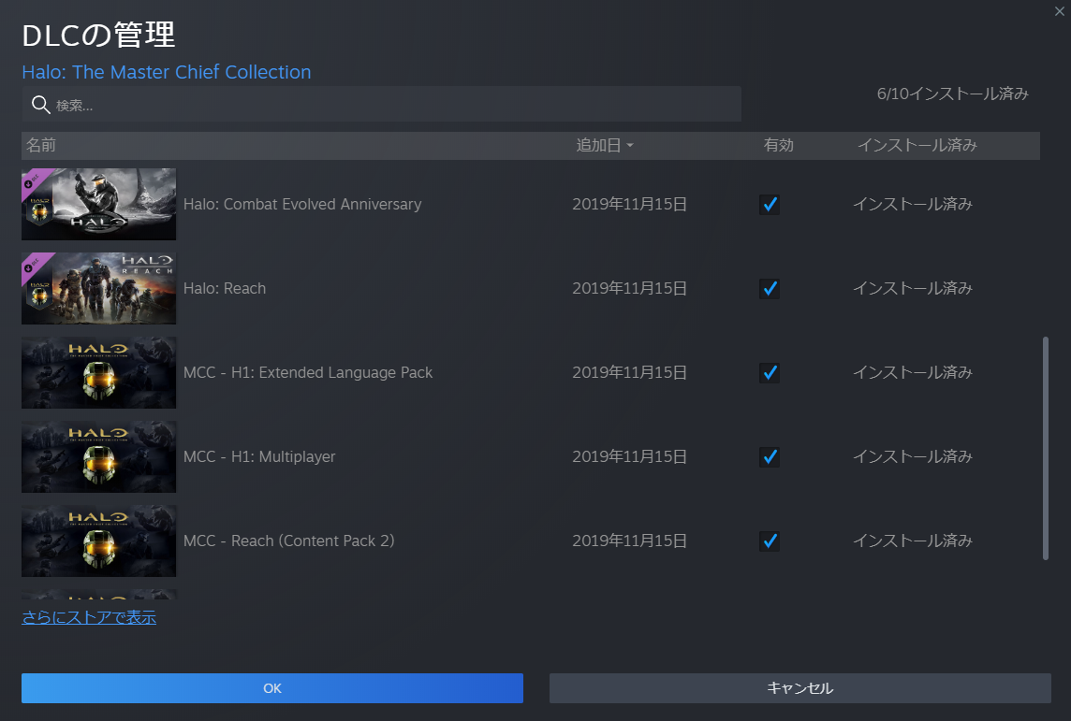Click 2019年11月15日 date for MCC - H1: Multiplayer

pyautogui.click(x=630, y=456)
